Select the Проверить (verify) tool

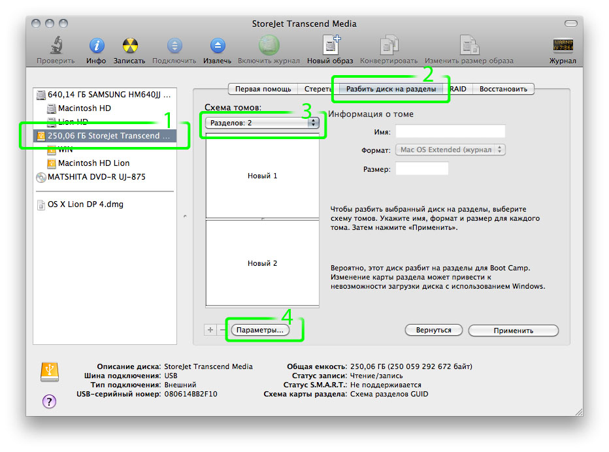pyautogui.click(x=56, y=47)
